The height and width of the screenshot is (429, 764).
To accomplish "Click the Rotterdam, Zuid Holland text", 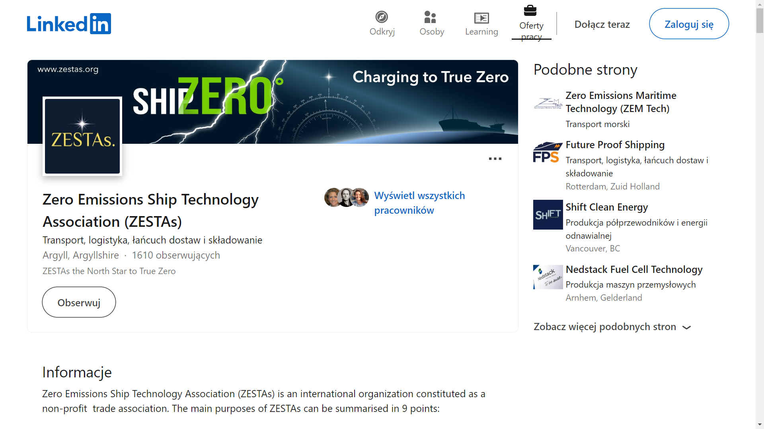I will 612,186.
